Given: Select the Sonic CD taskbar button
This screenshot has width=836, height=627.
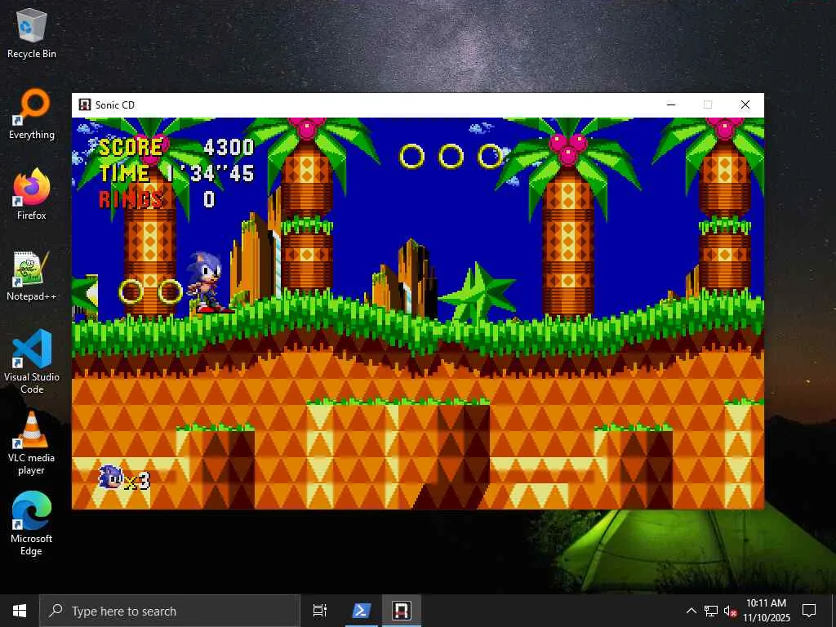Looking at the screenshot, I should pyautogui.click(x=402, y=611).
